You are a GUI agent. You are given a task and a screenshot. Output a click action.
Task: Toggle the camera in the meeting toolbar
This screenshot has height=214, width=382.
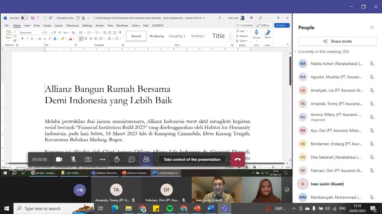59,159
